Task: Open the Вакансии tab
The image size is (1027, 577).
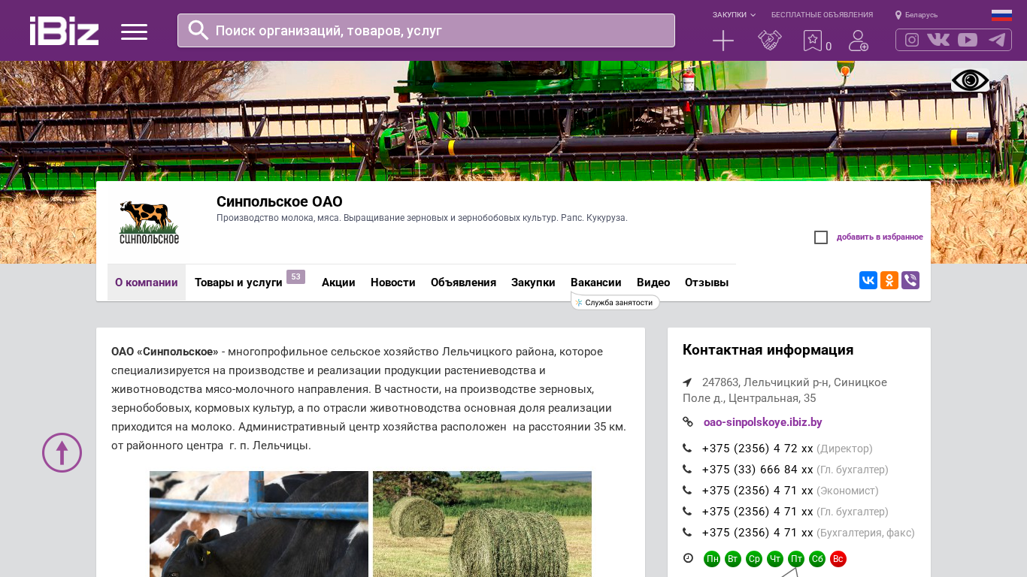Action: pyautogui.click(x=596, y=282)
